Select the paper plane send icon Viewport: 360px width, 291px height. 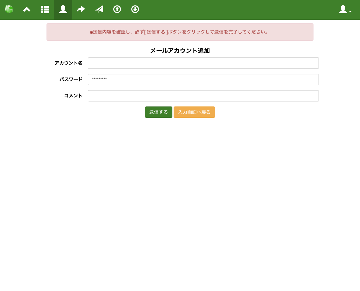tap(99, 9)
